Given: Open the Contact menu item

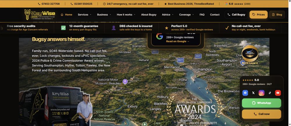Looking at the screenshot, I should (x=215, y=15).
